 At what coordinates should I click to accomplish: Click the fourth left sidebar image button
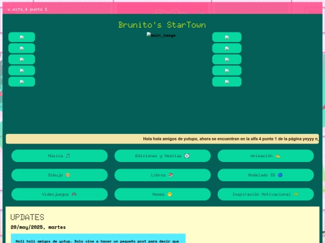pyautogui.click(x=22, y=71)
